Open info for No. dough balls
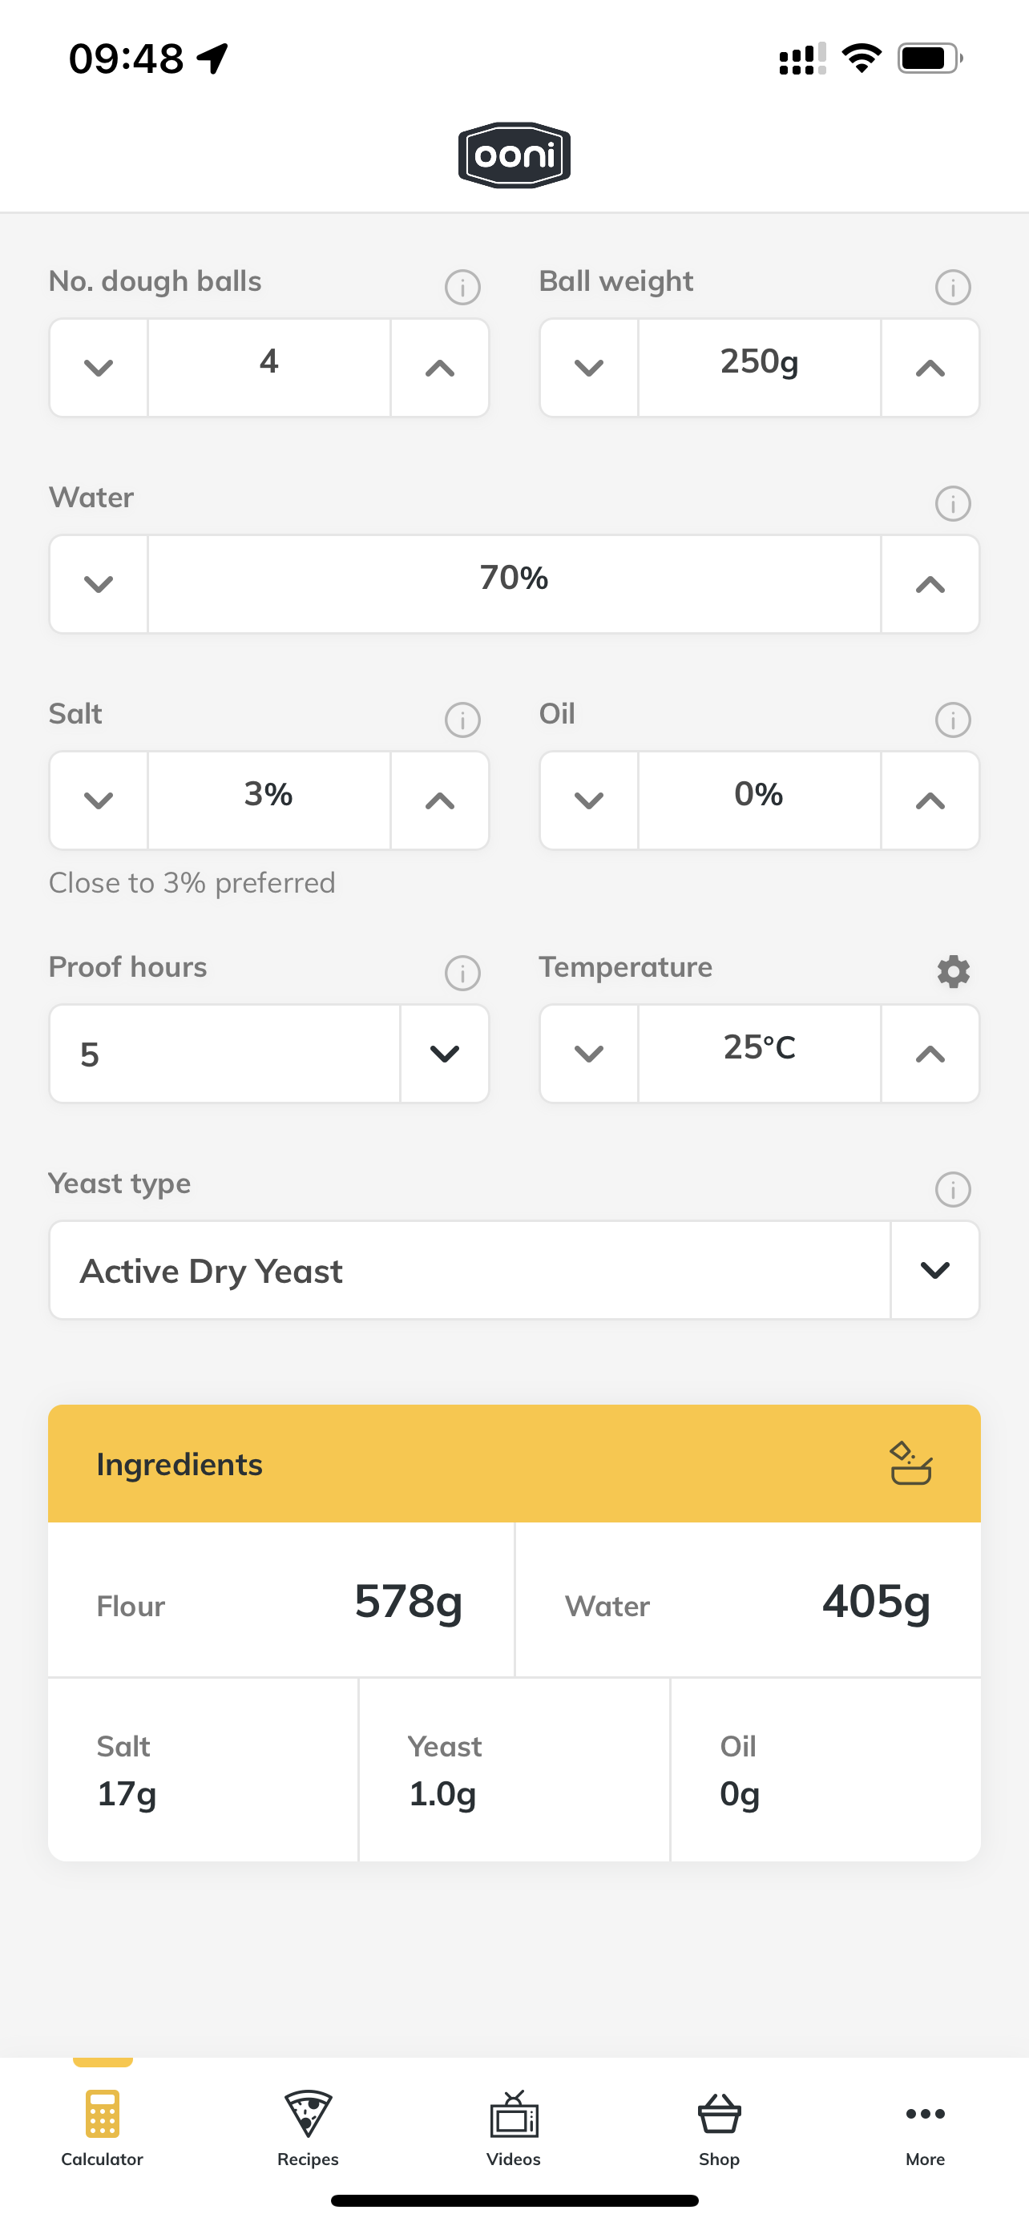The image size is (1029, 2226). point(462,287)
